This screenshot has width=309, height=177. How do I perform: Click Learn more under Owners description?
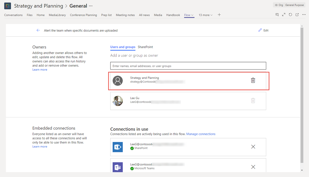coord(40,70)
